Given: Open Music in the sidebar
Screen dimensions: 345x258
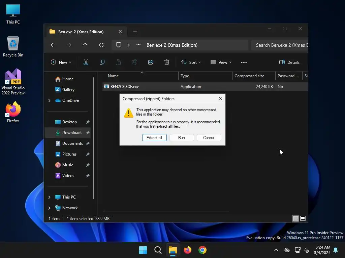Looking at the screenshot, I should click(x=67, y=165).
